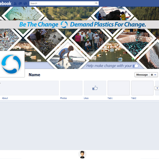Open notifications globe icon
159x159 pixels.
pyautogui.click(x=25, y=3)
